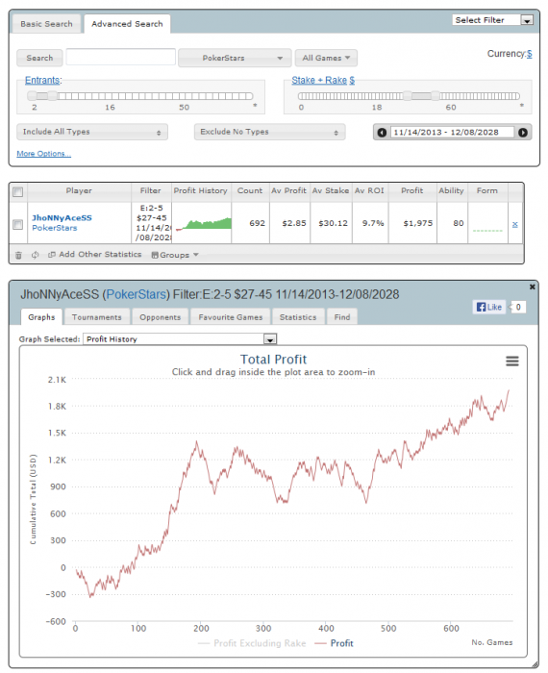Screen dimensions: 548x673
Task: Open the PokerStars site dropdown
Action: click(235, 58)
